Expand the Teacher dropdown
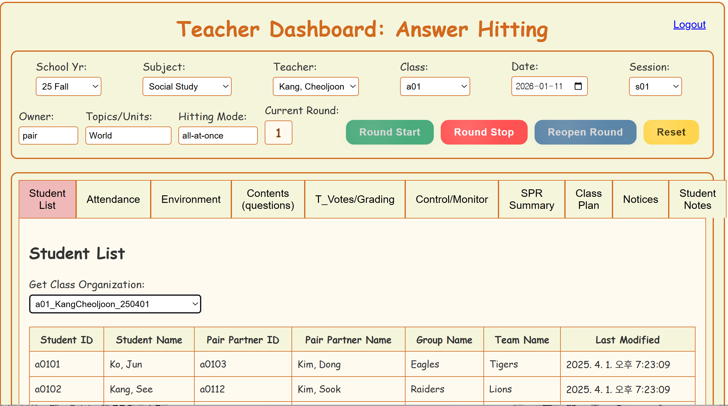 pos(316,87)
